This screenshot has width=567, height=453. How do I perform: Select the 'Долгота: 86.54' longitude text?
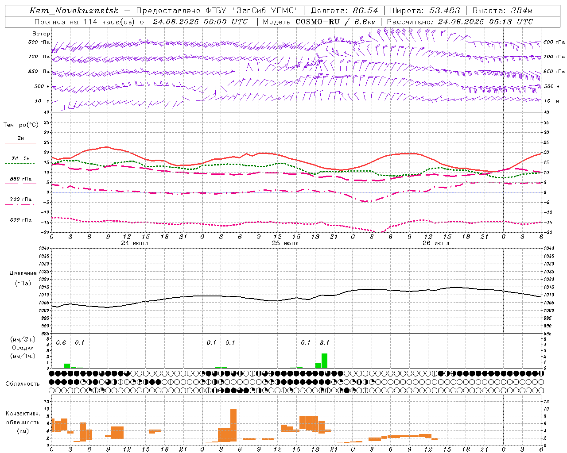pyautogui.click(x=345, y=11)
